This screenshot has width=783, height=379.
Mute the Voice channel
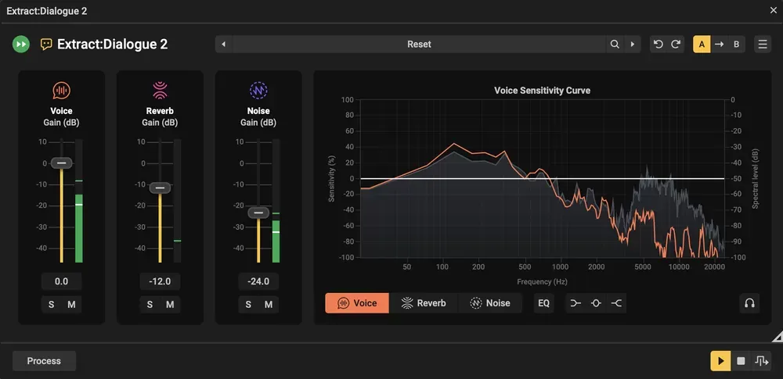point(71,305)
